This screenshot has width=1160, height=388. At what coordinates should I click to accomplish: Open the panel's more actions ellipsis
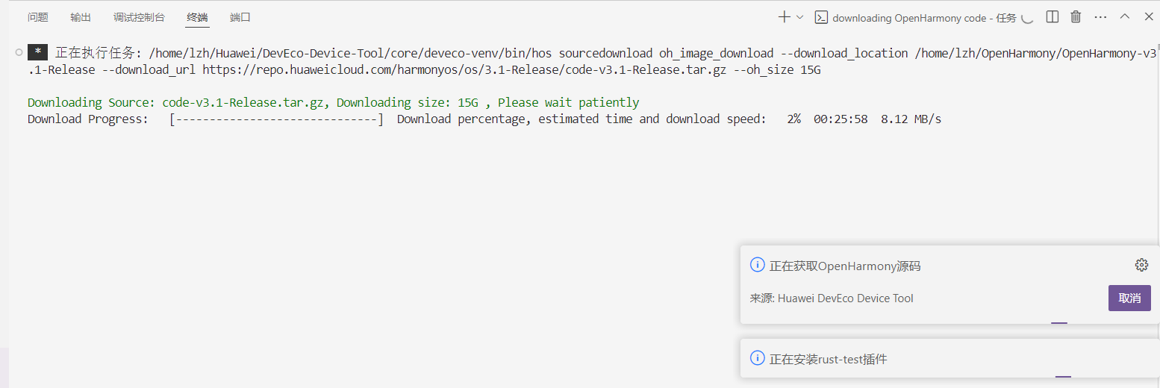point(1100,17)
